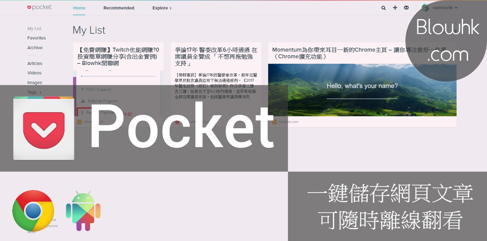The width and height of the screenshot is (487, 241).
Task: Select My List in sidebar
Action: point(34,29)
